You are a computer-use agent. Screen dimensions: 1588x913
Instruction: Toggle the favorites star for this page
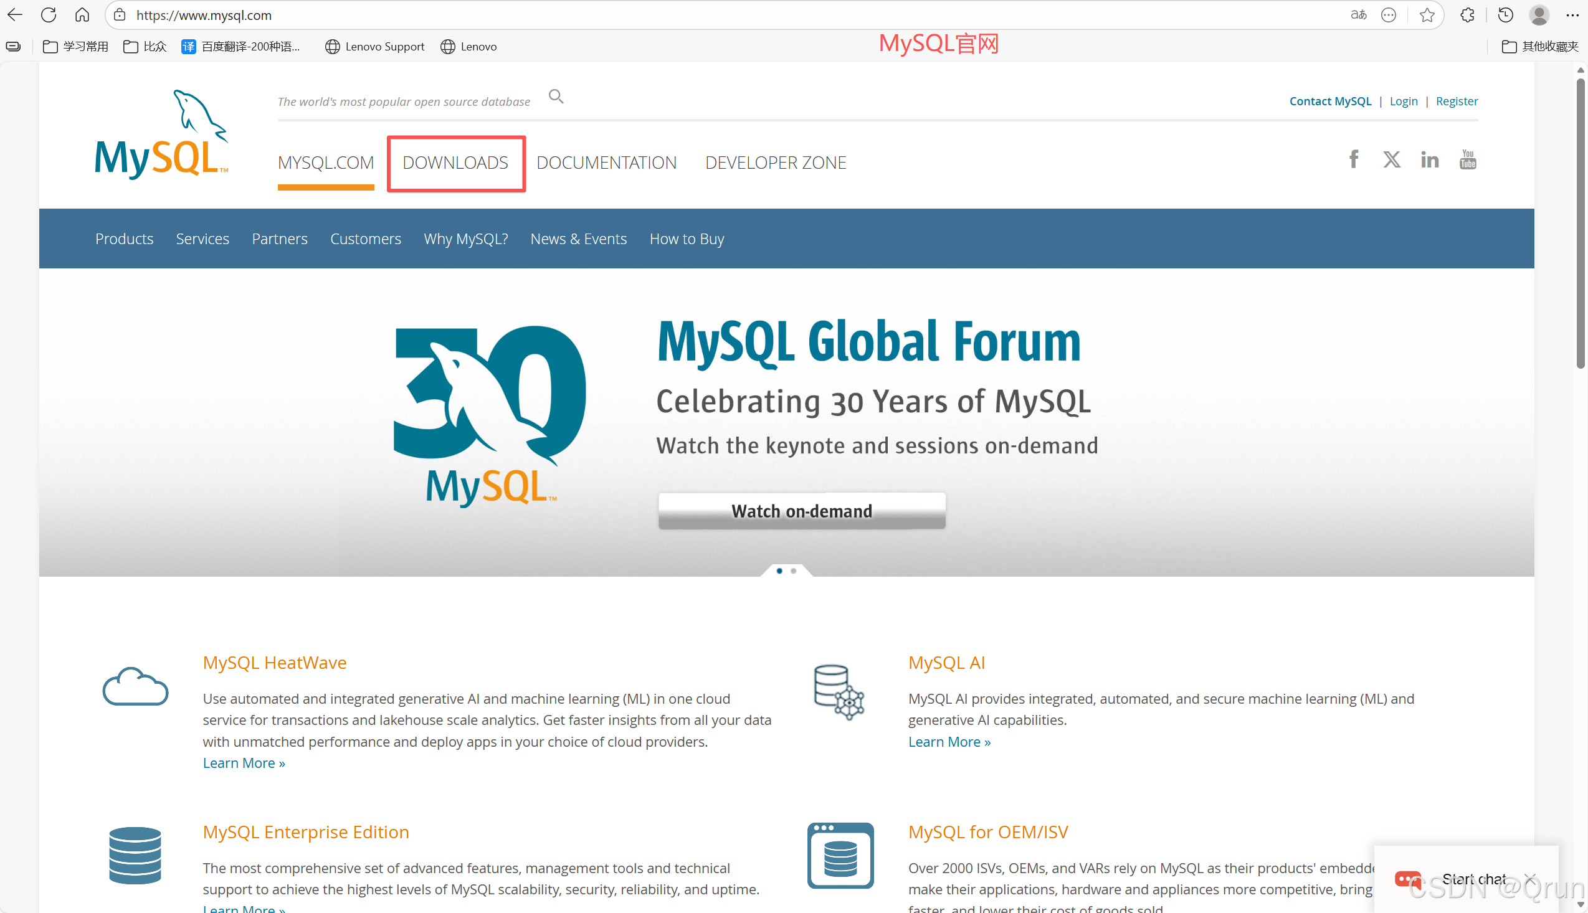click(1427, 14)
